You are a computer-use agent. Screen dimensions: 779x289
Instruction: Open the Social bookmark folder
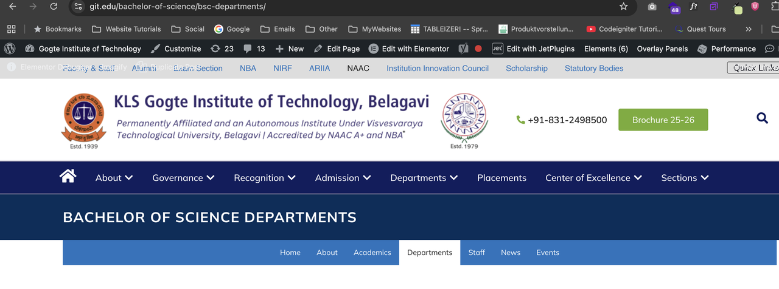[x=188, y=29]
